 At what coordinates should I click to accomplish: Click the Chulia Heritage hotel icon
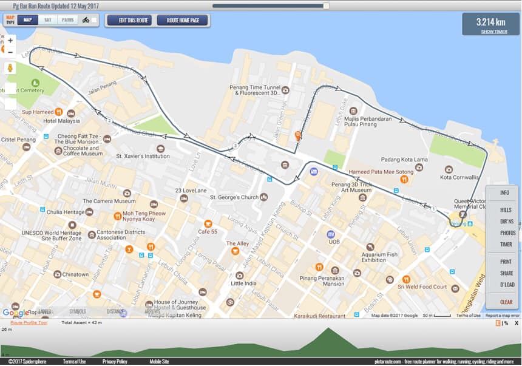click(x=89, y=212)
